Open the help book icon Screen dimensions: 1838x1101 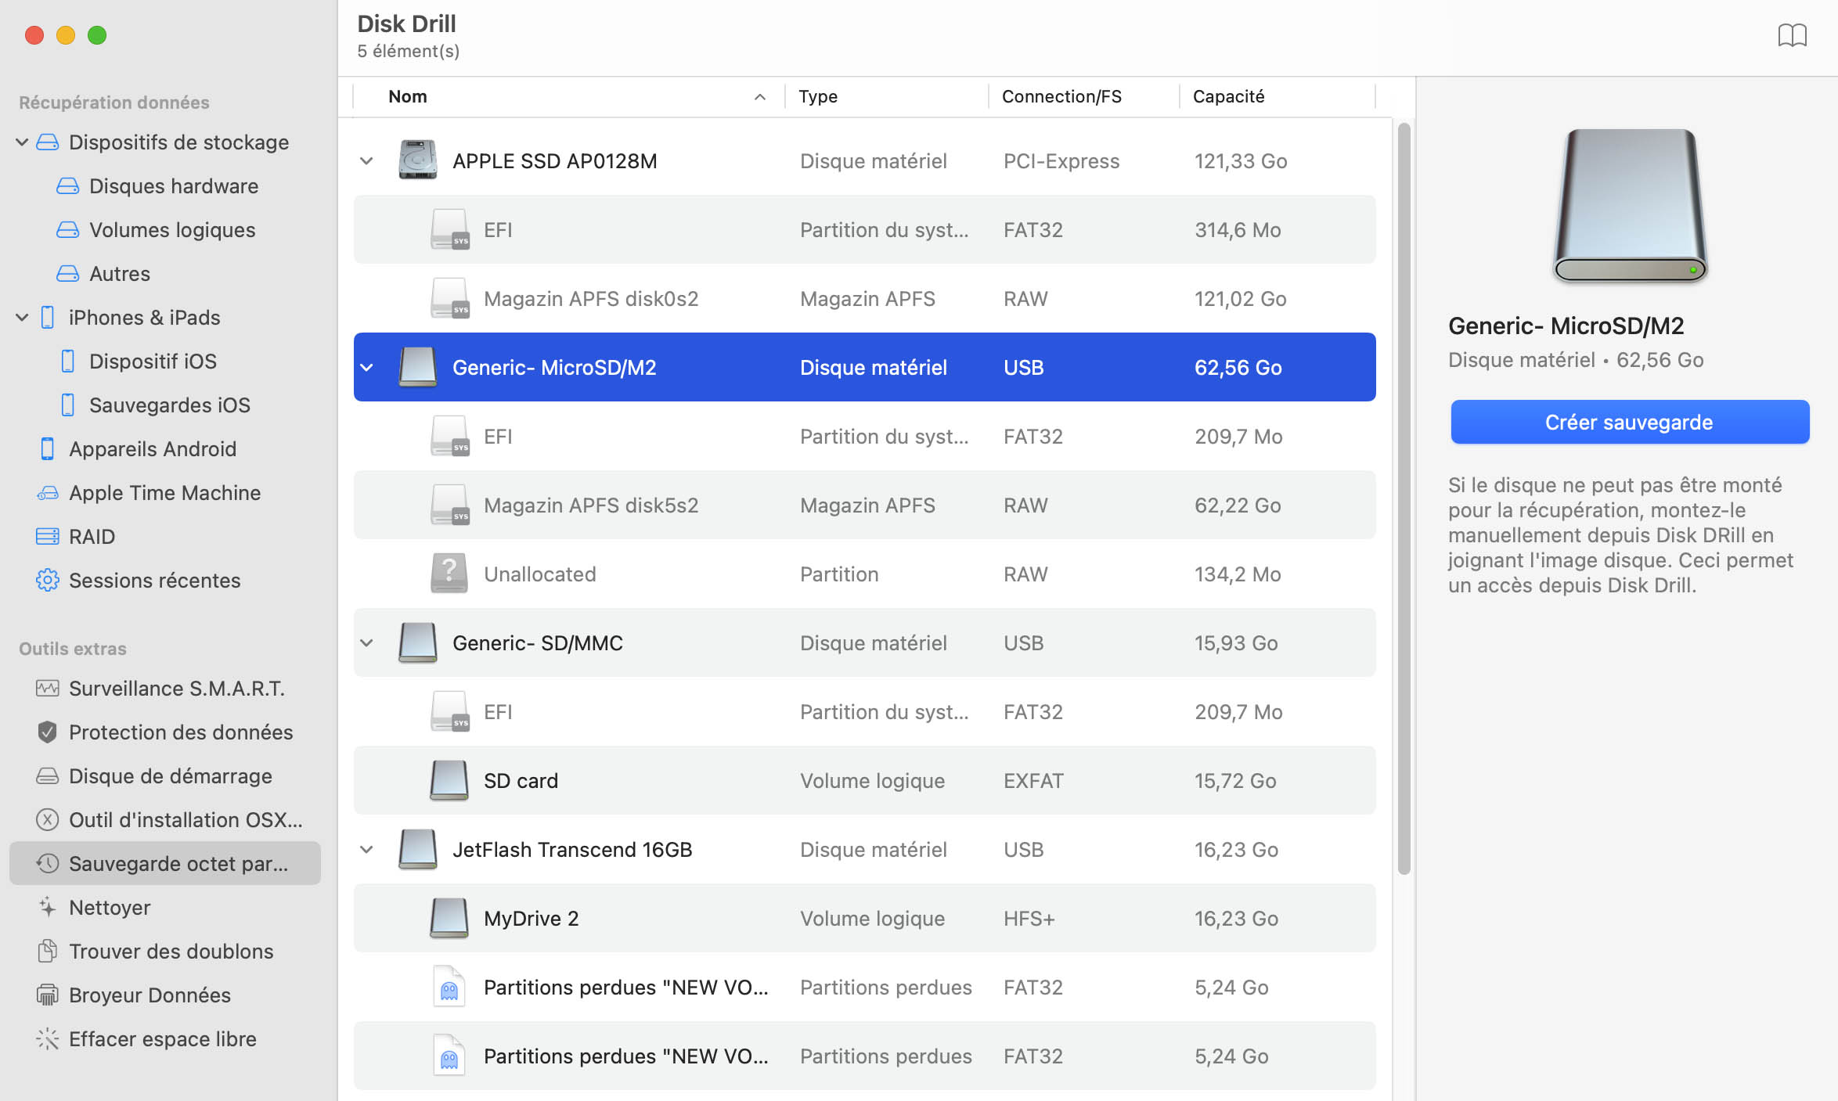[x=1792, y=36]
